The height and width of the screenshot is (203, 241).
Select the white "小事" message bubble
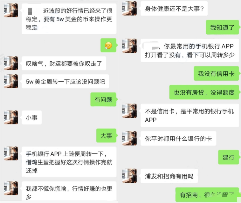[32, 118]
